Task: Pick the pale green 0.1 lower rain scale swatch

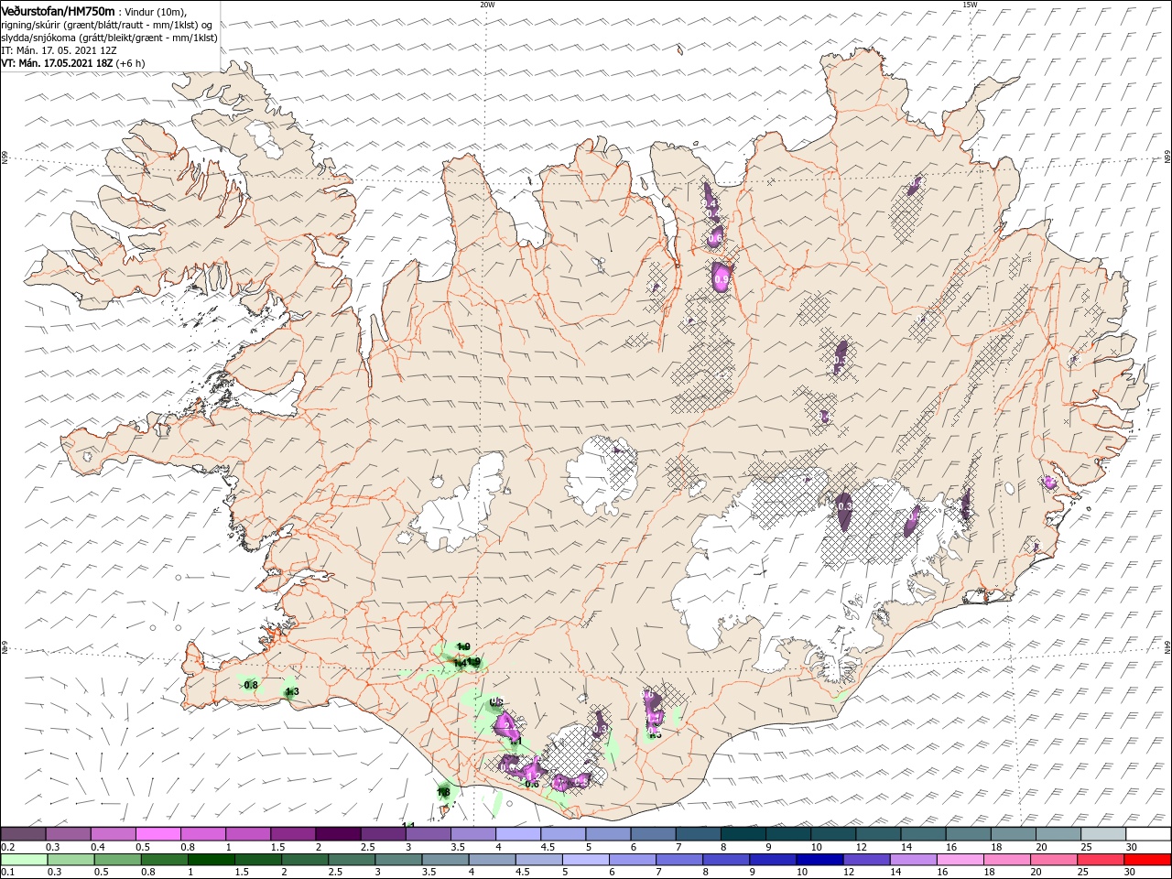Action: [x=23, y=859]
